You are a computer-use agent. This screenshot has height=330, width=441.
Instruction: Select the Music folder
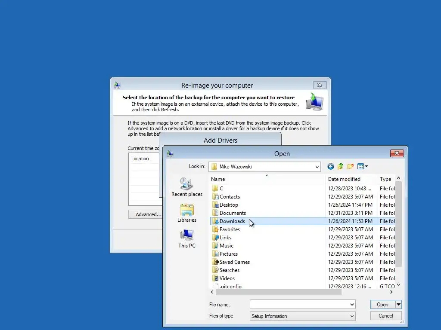tap(226, 245)
